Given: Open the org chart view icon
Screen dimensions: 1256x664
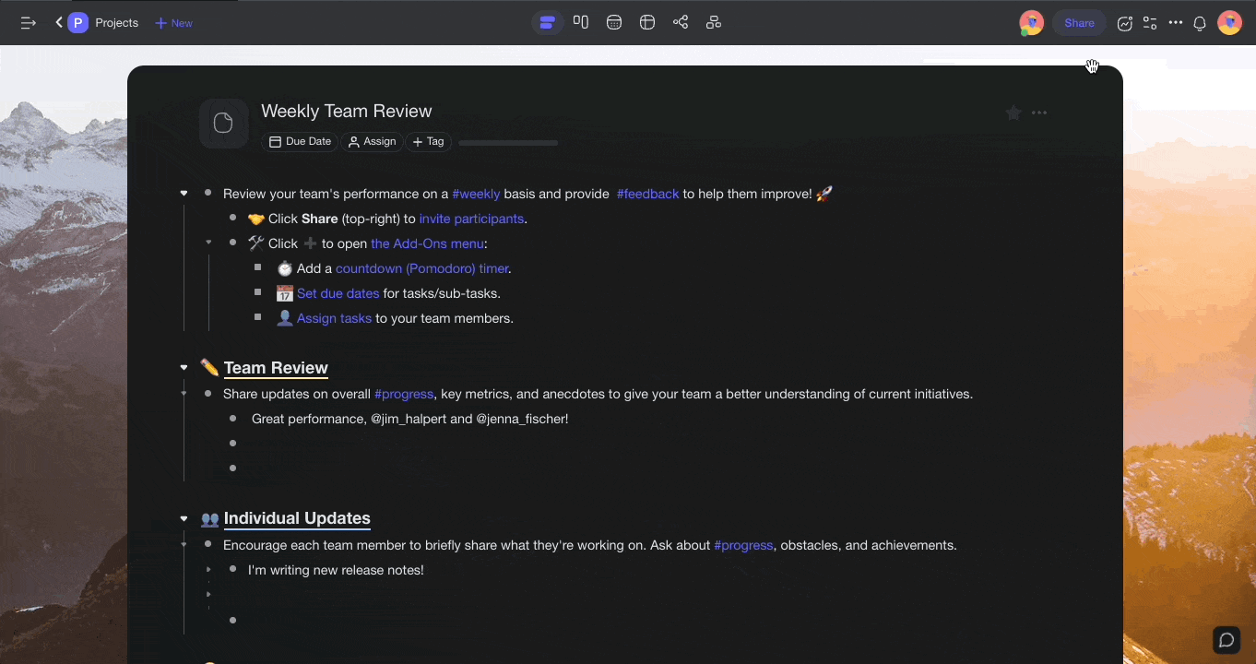Looking at the screenshot, I should coord(714,22).
